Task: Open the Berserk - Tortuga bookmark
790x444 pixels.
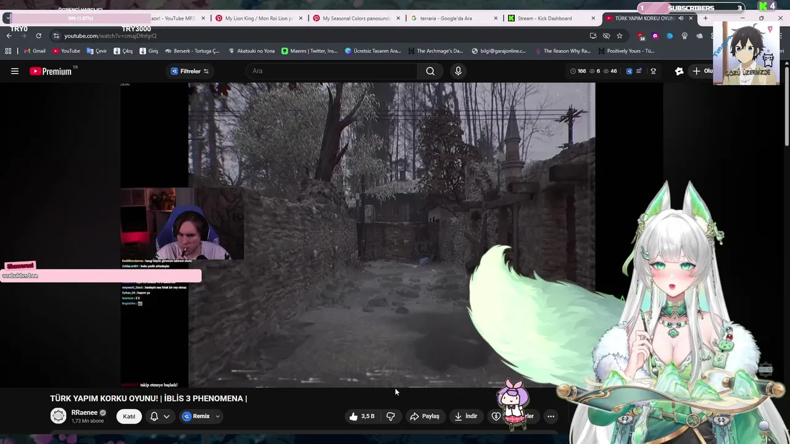Action: [x=192, y=51]
